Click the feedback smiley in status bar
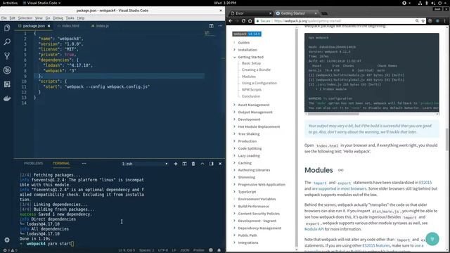 pos(211,250)
